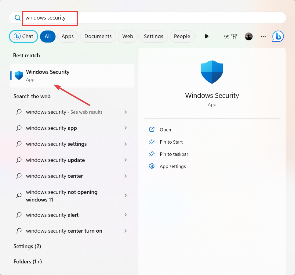The width and height of the screenshot is (295, 275).
Task: Click the large Windows Security shield in preview
Action: [212, 72]
